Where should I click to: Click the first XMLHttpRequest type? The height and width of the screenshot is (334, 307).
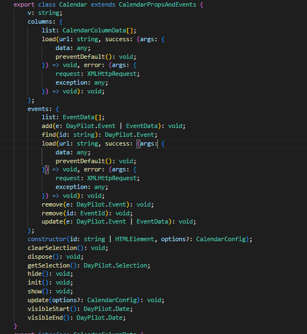112,74
